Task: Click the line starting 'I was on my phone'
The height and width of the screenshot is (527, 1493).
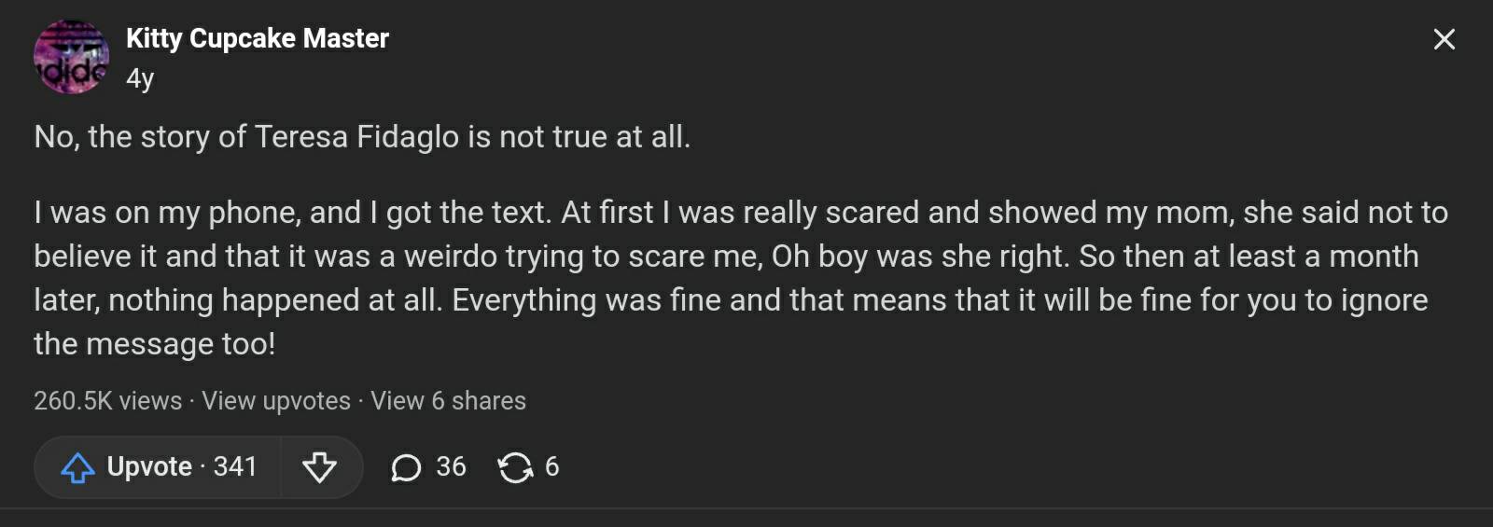Action: [x=740, y=213]
